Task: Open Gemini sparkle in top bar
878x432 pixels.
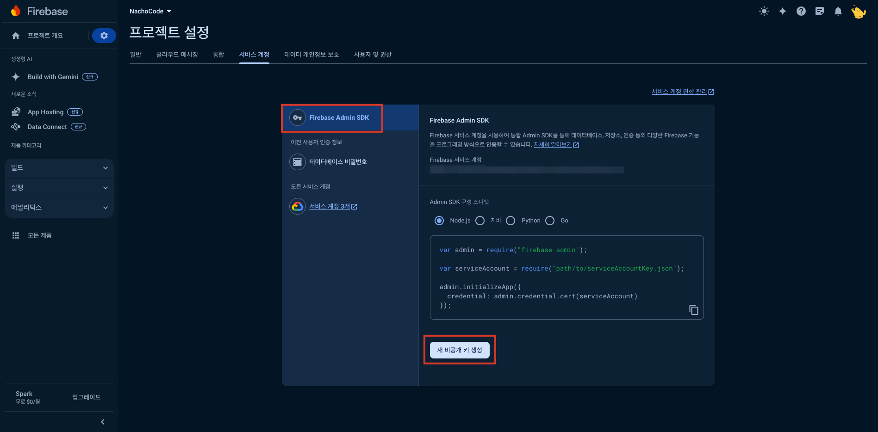Action: (x=783, y=11)
